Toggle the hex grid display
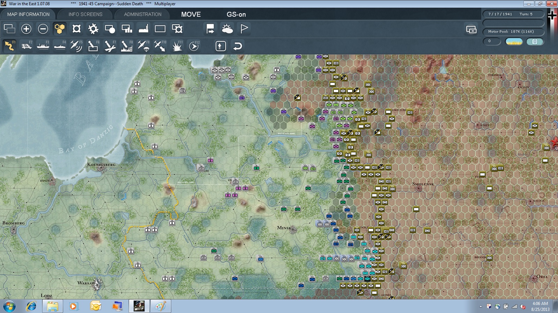Image resolution: width=558 pixels, height=313 pixels. pyautogui.click(x=60, y=29)
